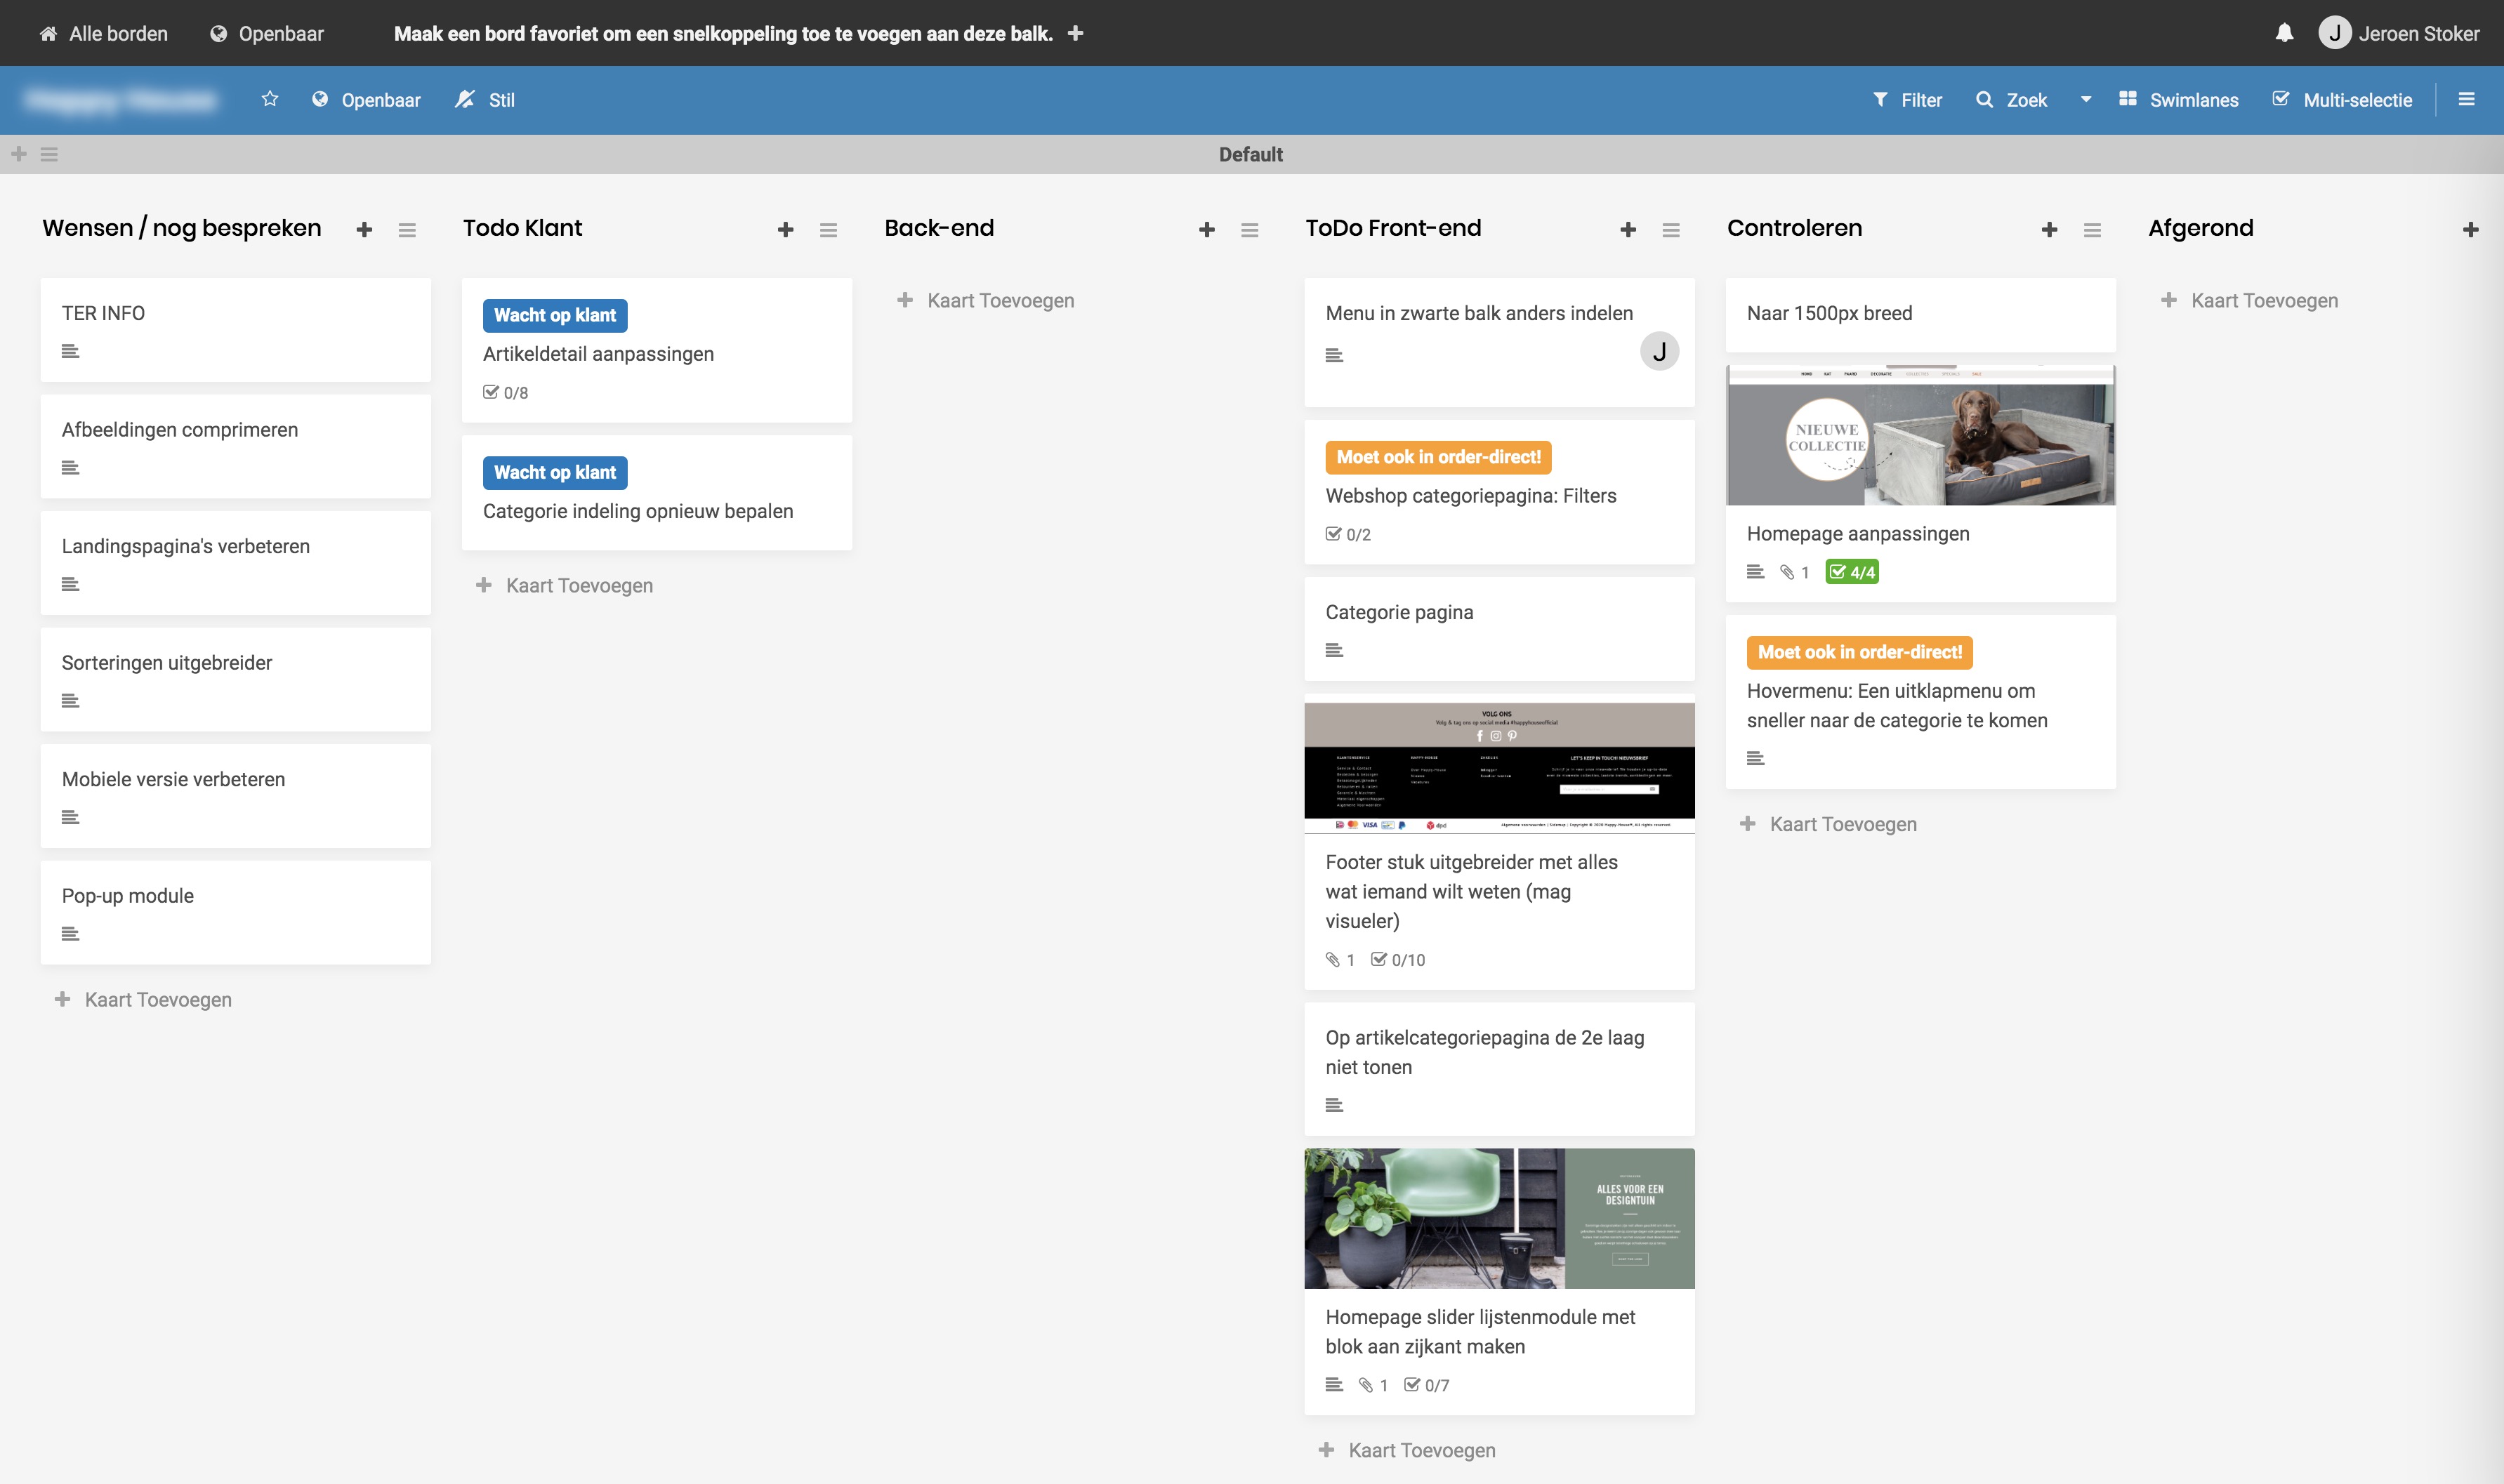2504x1484 pixels.
Task: Expand the dropdown arrow next to Zoek
Action: [2086, 100]
